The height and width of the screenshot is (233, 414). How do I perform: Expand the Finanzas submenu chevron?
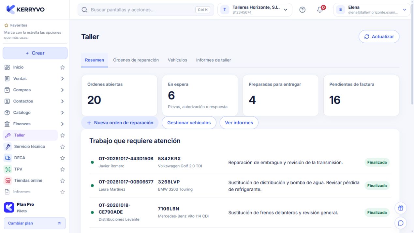pyautogui.click(x=62, y=124)
